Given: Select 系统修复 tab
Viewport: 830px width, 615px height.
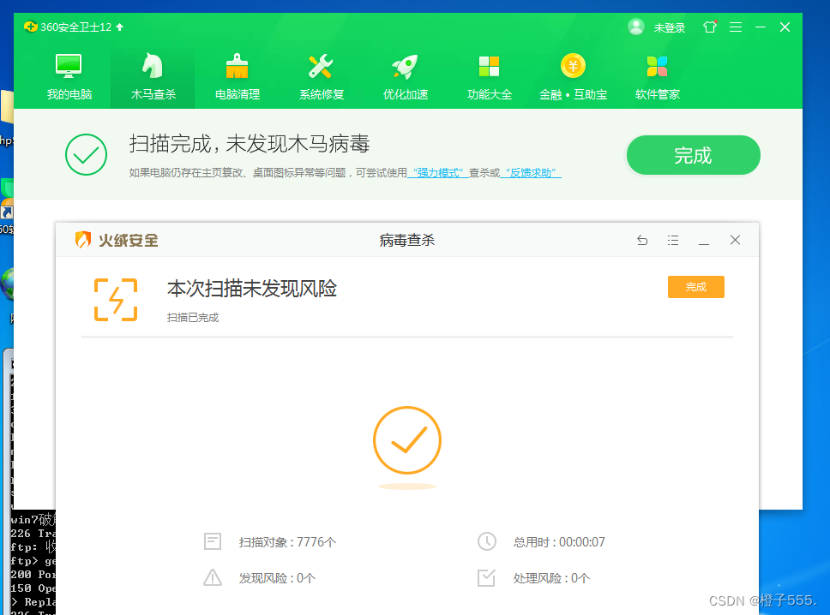Looking at the screenshot, I should (x=322, y=77).
